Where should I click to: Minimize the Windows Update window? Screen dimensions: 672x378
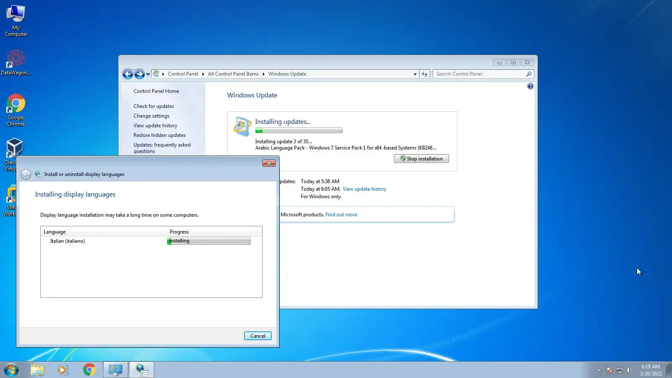tap(499, 63)
